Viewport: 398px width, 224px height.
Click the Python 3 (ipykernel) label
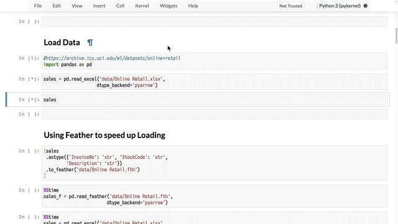340,6
